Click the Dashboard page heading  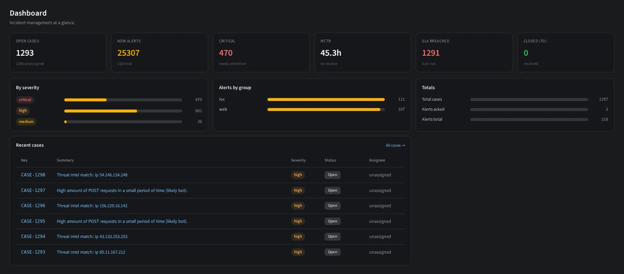tap(28, 13)
